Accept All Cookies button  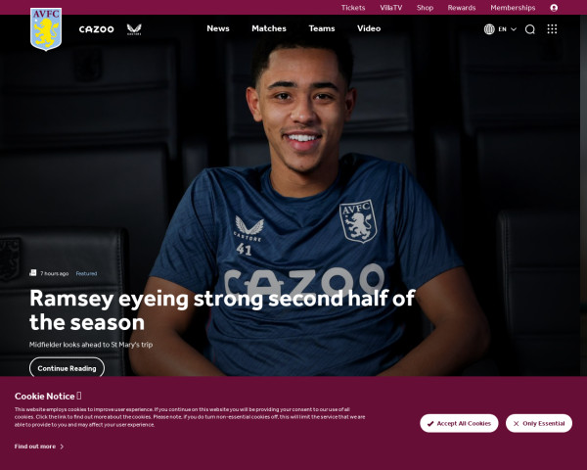click(x=459, y=423)
